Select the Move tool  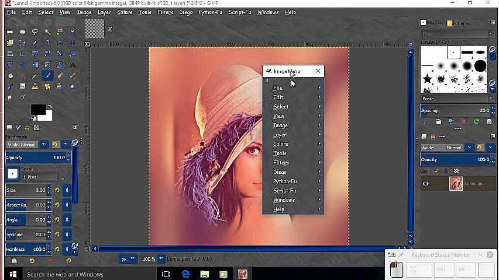(x=73, y=43)
